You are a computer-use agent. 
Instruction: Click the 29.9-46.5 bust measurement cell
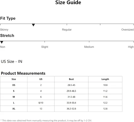click(x=71, y=91)
